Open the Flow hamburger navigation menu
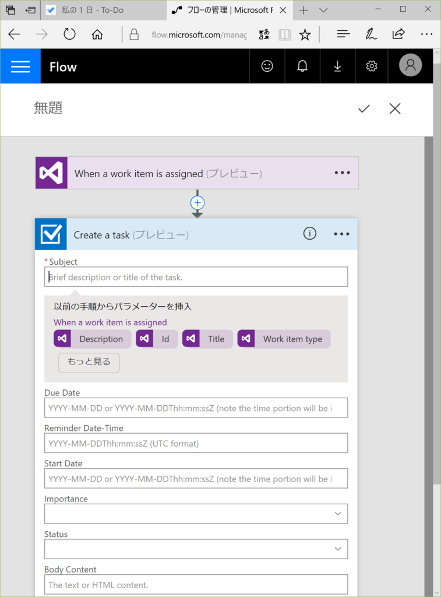Image resolution: width=441 pixels, height=597 pixels. click(20, 66)
